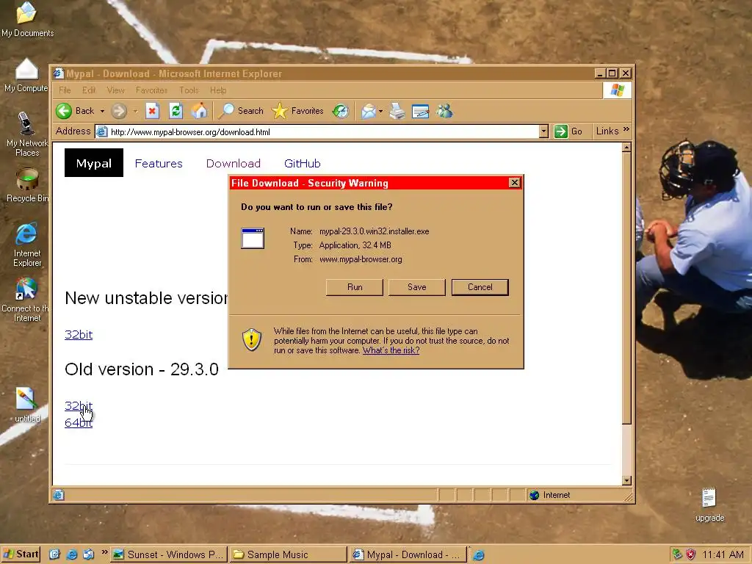Viewport: 752px width, 564px height.
Task: Click the page scrollbar up arrow
Action: (x=626, y=148)
